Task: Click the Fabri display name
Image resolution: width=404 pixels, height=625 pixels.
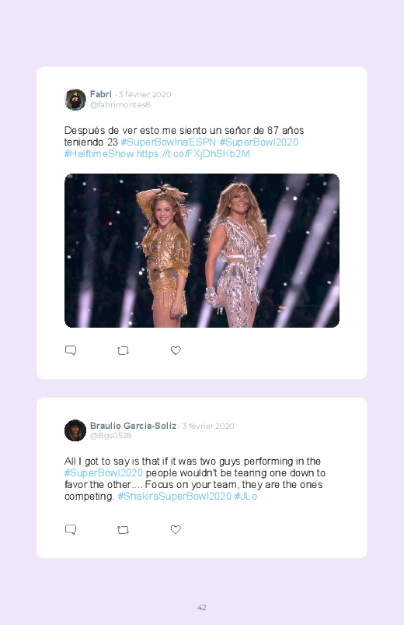Action: click(x=101, y=94)
